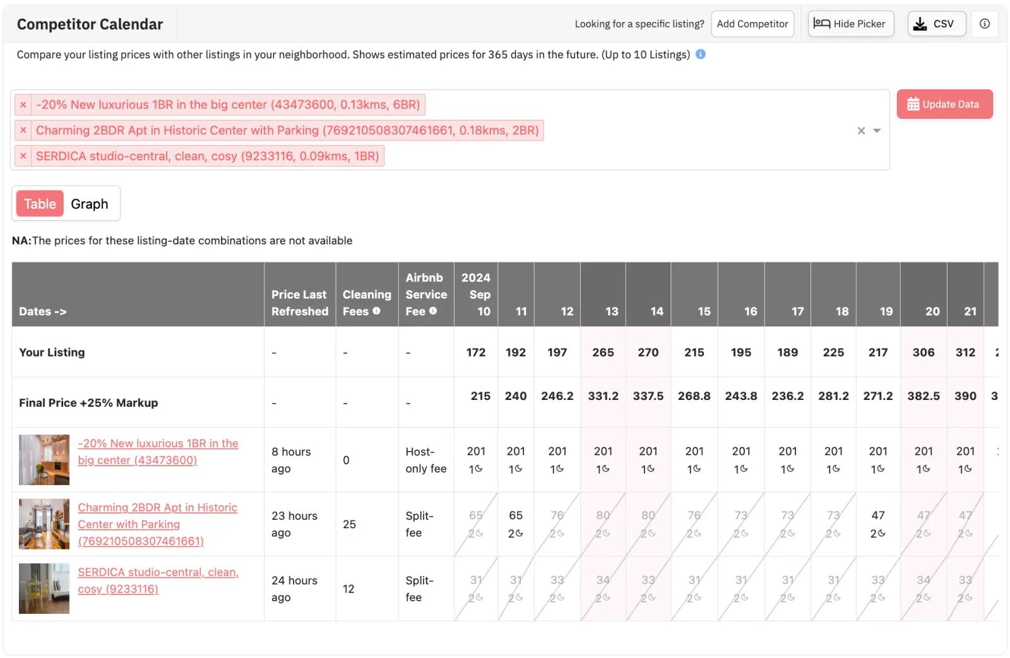Click the Charming 2BDR price 47 on Sep 19

point(878,515)
